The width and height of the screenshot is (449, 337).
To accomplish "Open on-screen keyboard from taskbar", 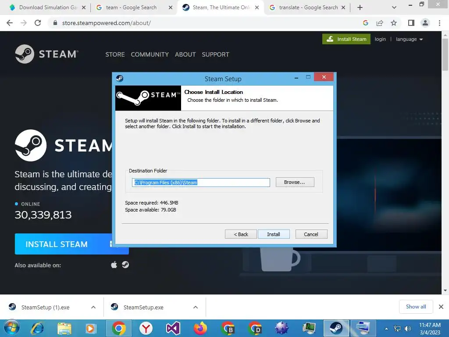I will tap(363, 328).
